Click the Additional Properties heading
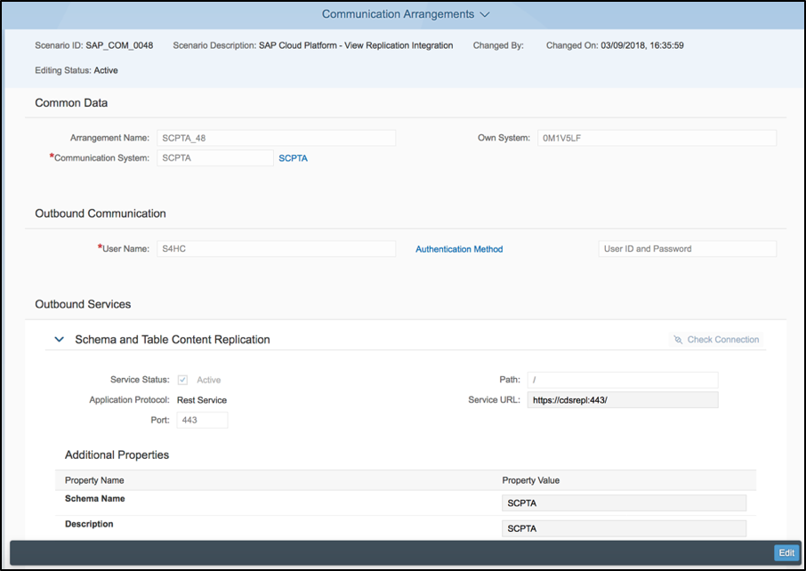The image size is (806, 571). [117, 454]
